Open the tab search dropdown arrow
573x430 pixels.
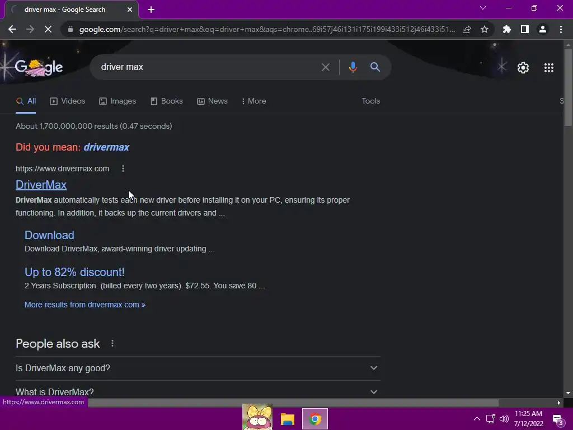coord(483,8)
